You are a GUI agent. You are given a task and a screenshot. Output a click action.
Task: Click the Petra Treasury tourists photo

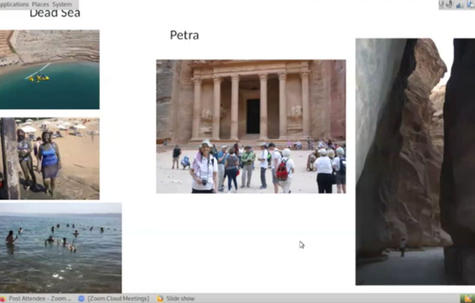[251, 126]
